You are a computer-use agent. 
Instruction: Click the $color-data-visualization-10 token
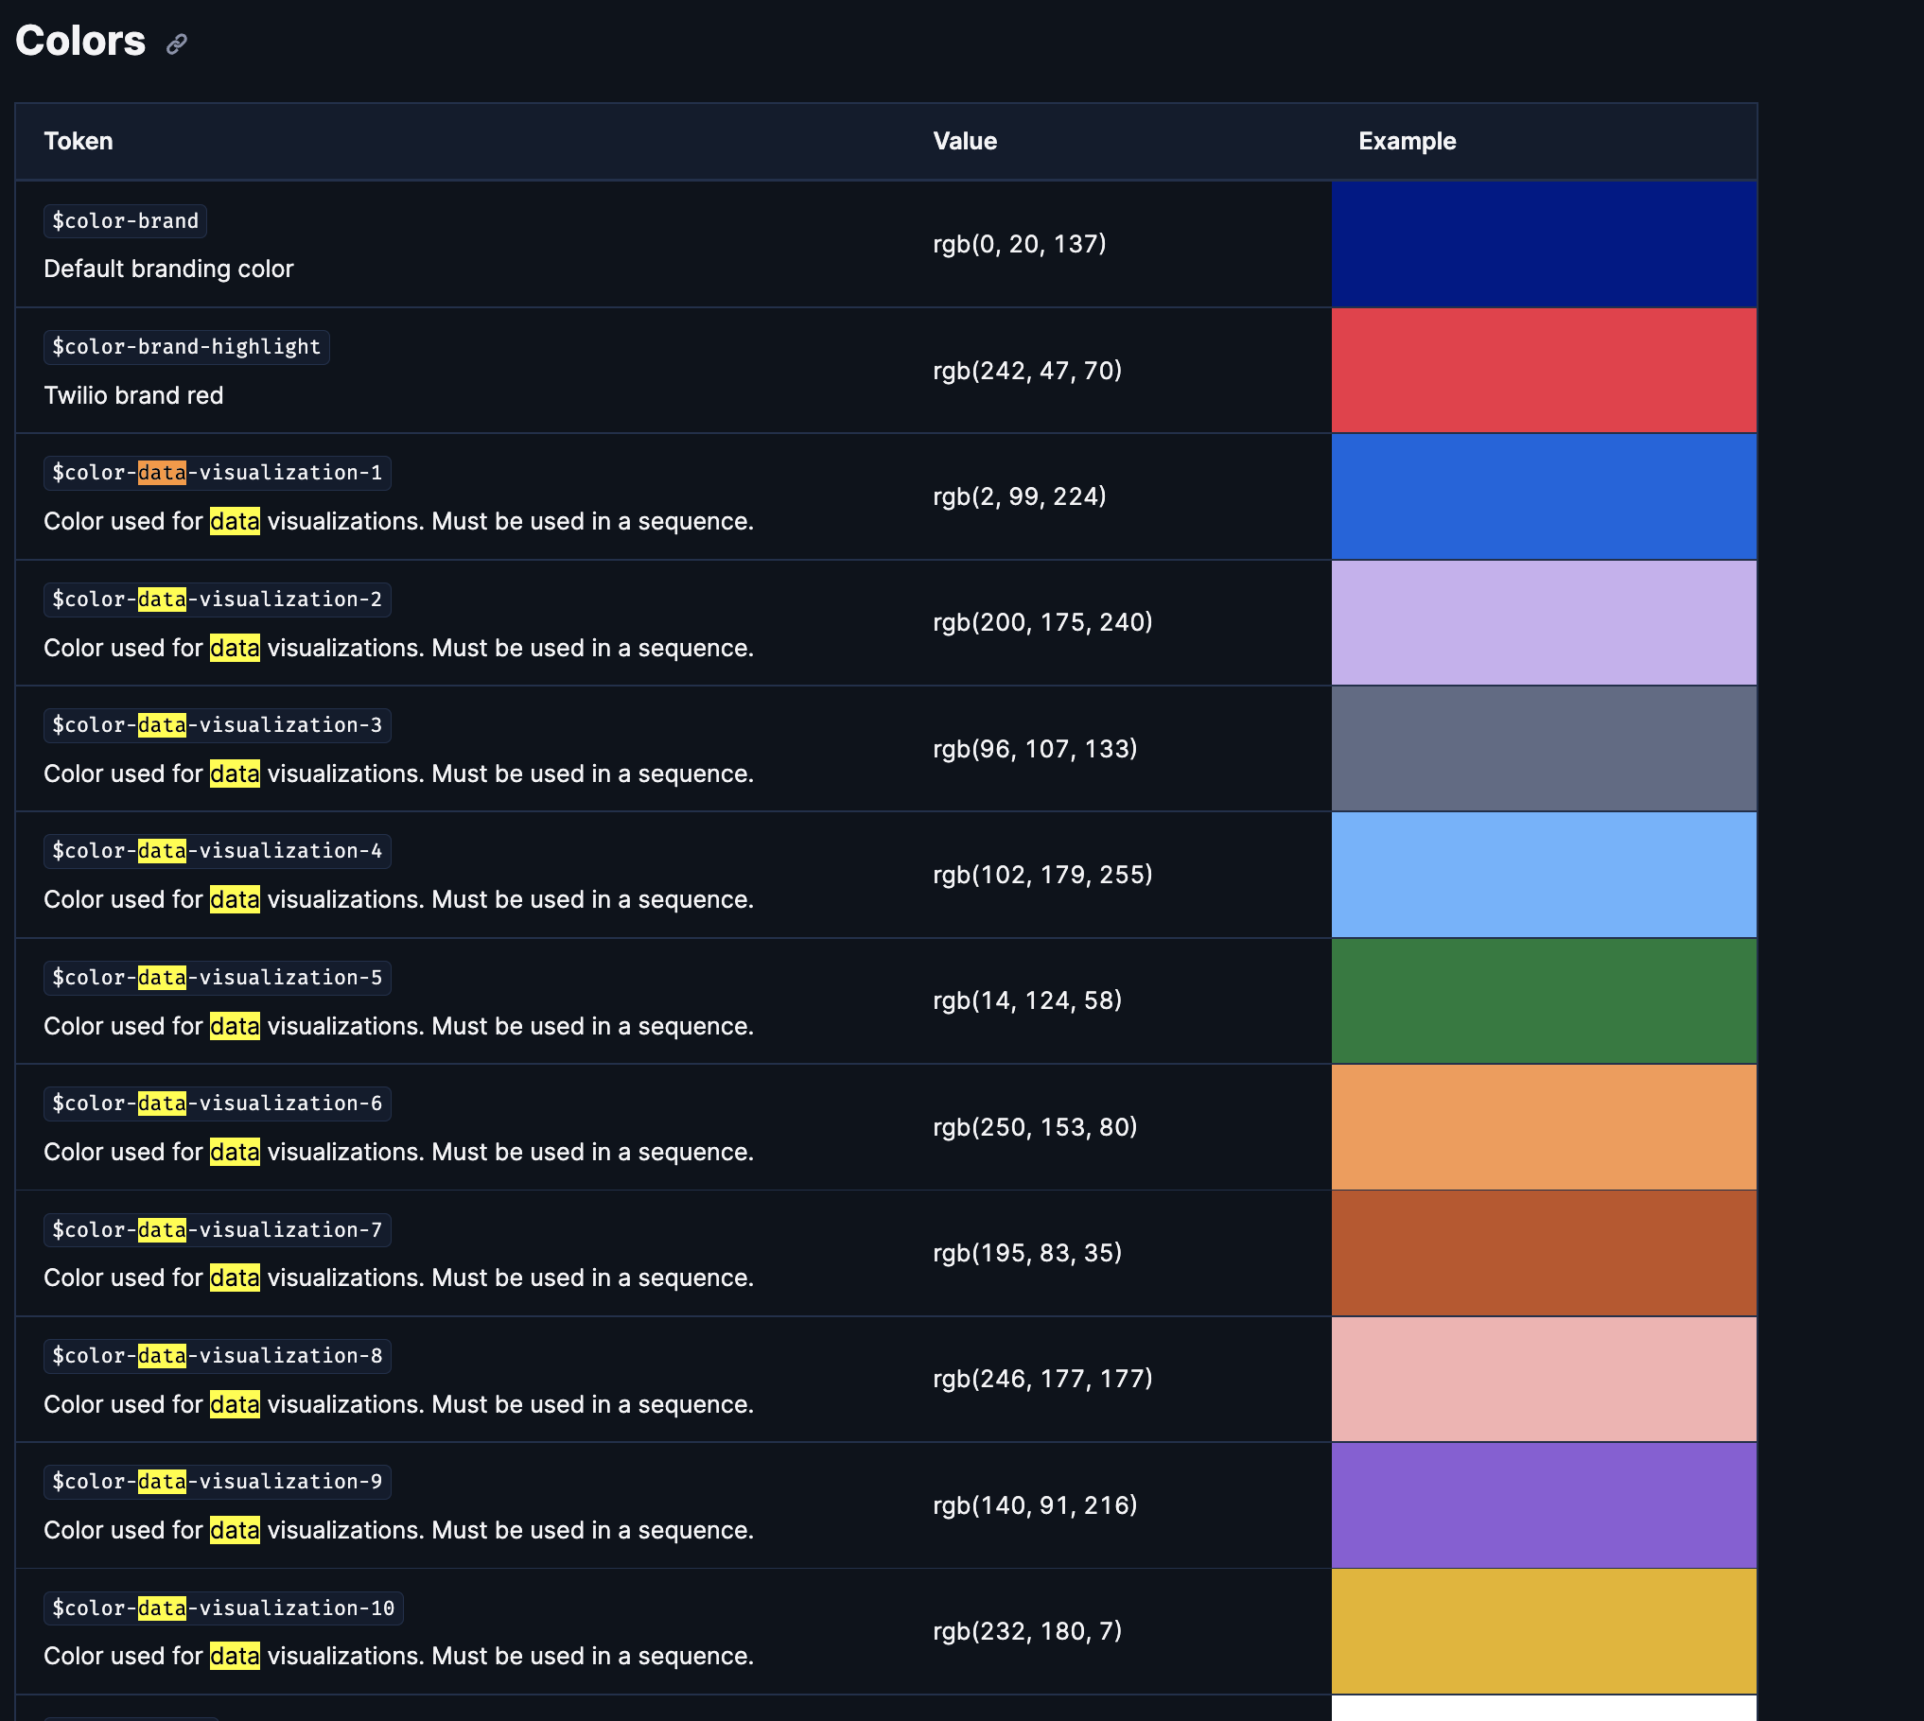[223, 1608]
